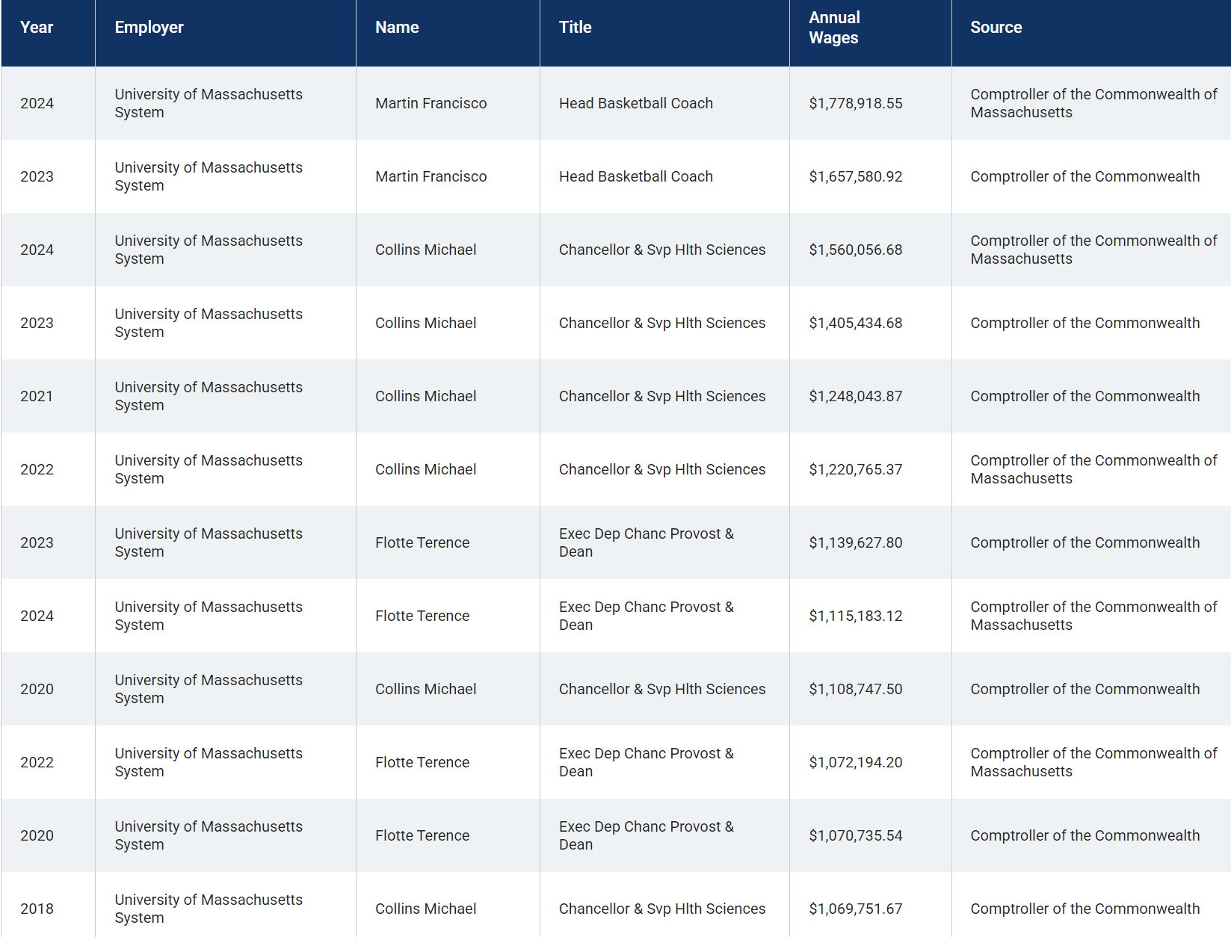Click Exec Dep Chanc Provost title, $1,070,735.54 row
This screenshot has width=1231, height=937.
(647, 836)
